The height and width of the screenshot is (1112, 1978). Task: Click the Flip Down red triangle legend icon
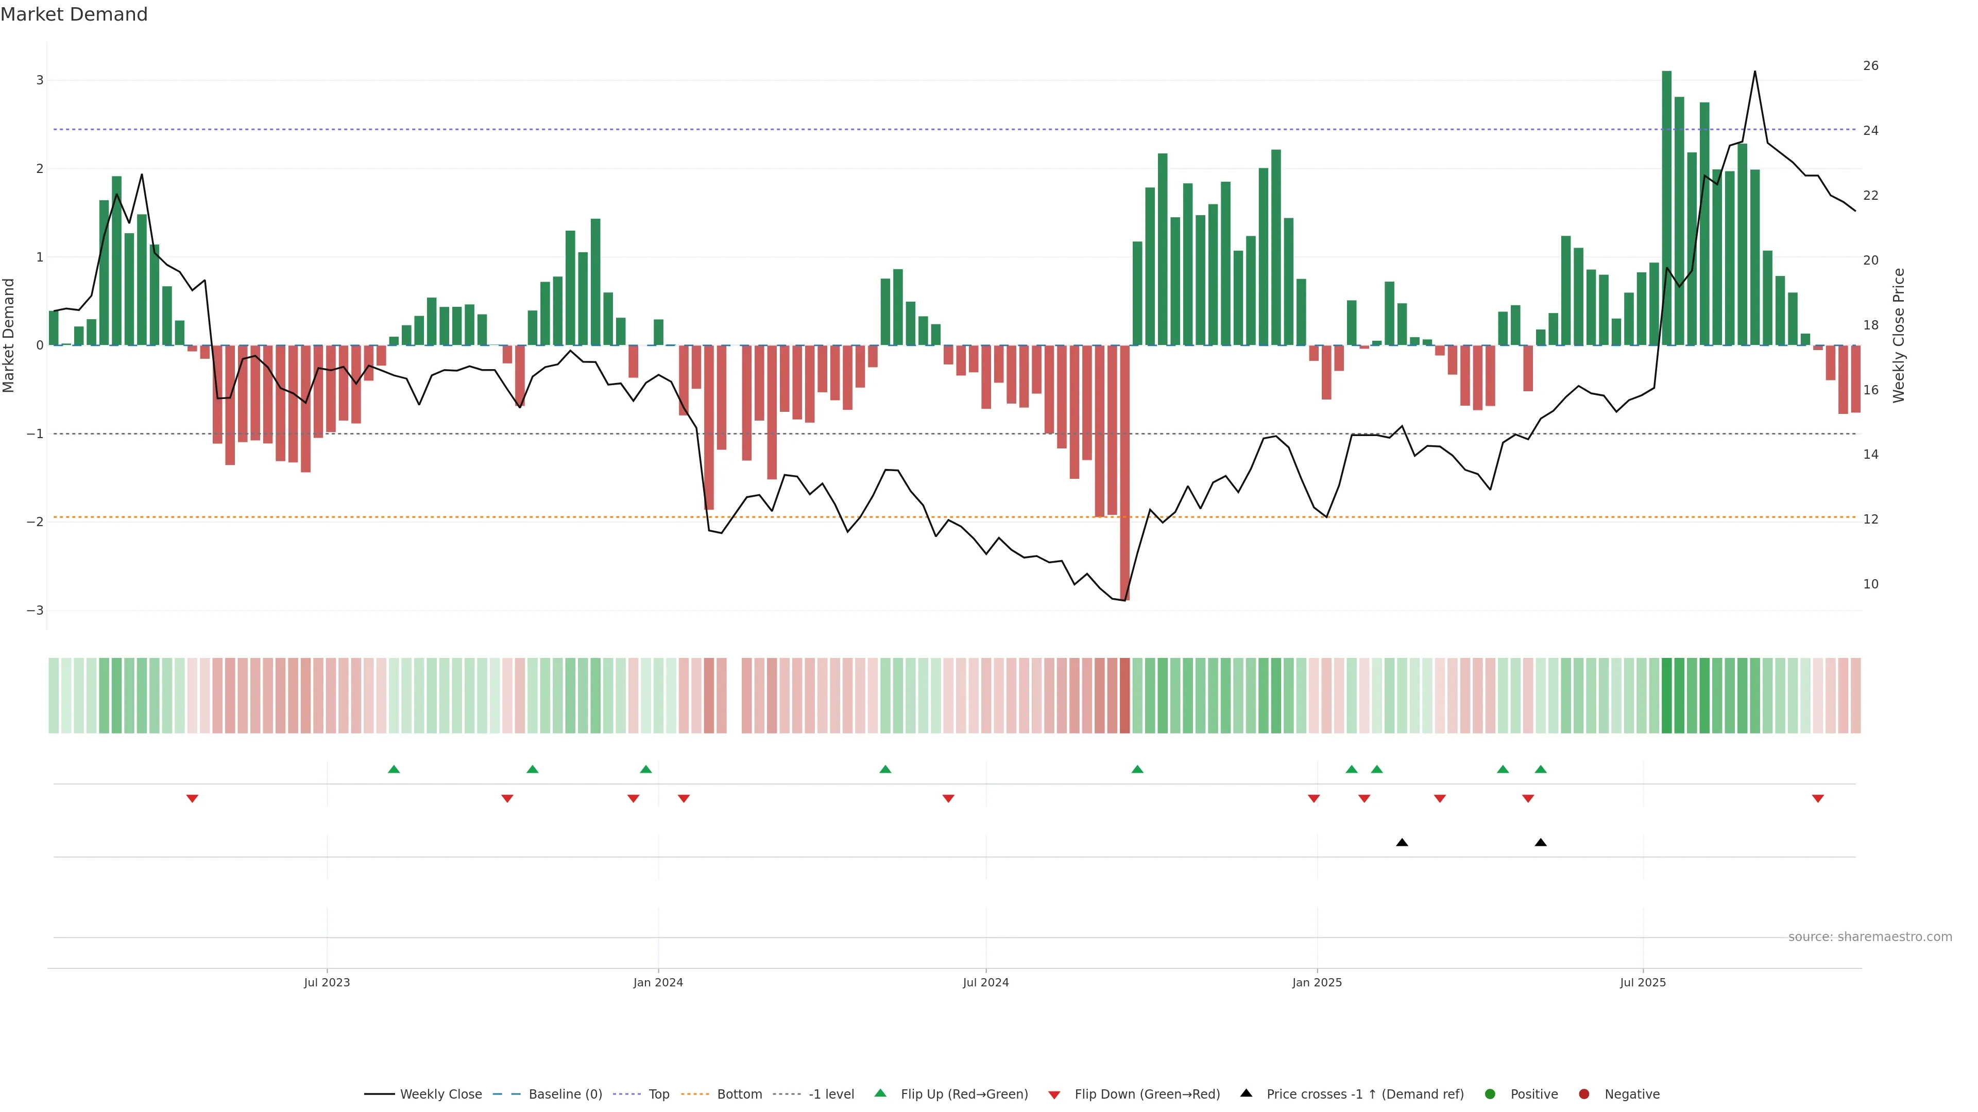[x=1054, y=1094]
